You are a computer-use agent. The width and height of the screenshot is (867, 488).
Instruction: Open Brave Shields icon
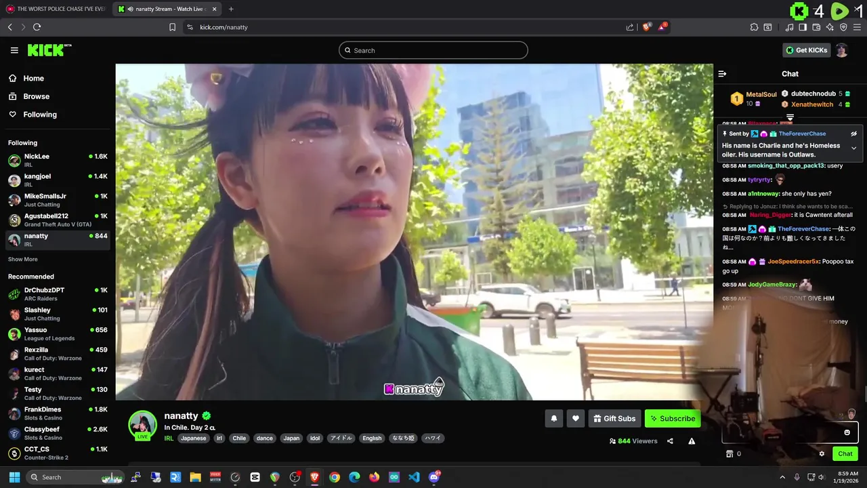tap(647, 27)
